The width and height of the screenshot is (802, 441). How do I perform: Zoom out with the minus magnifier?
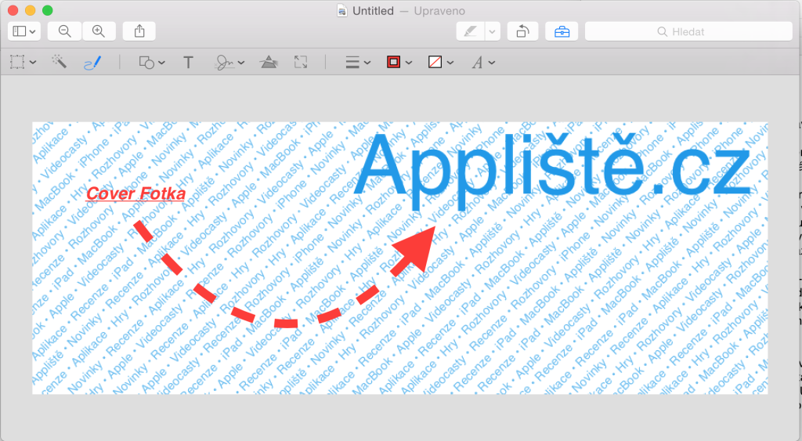[x=64, y=31]
